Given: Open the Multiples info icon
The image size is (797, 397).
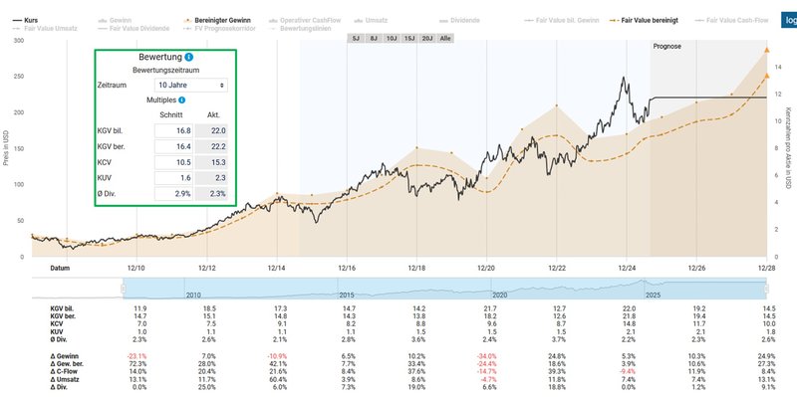Looking at the screenshot, I should (x=182, y=100).
